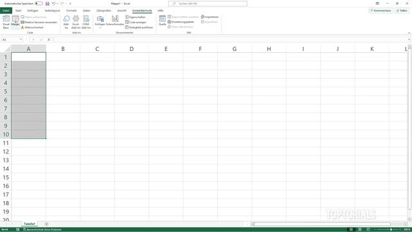
Task: Open COM Add-Ins
Action: point(86,22)
